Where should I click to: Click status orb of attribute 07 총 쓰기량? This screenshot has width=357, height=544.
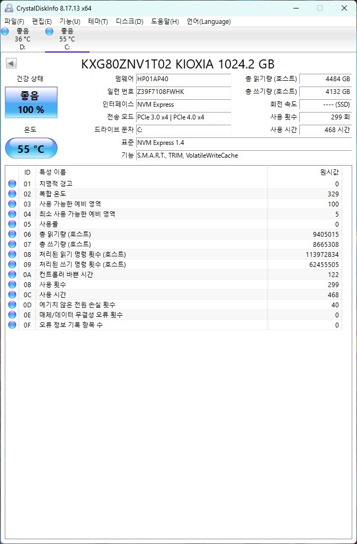point(12,244)
